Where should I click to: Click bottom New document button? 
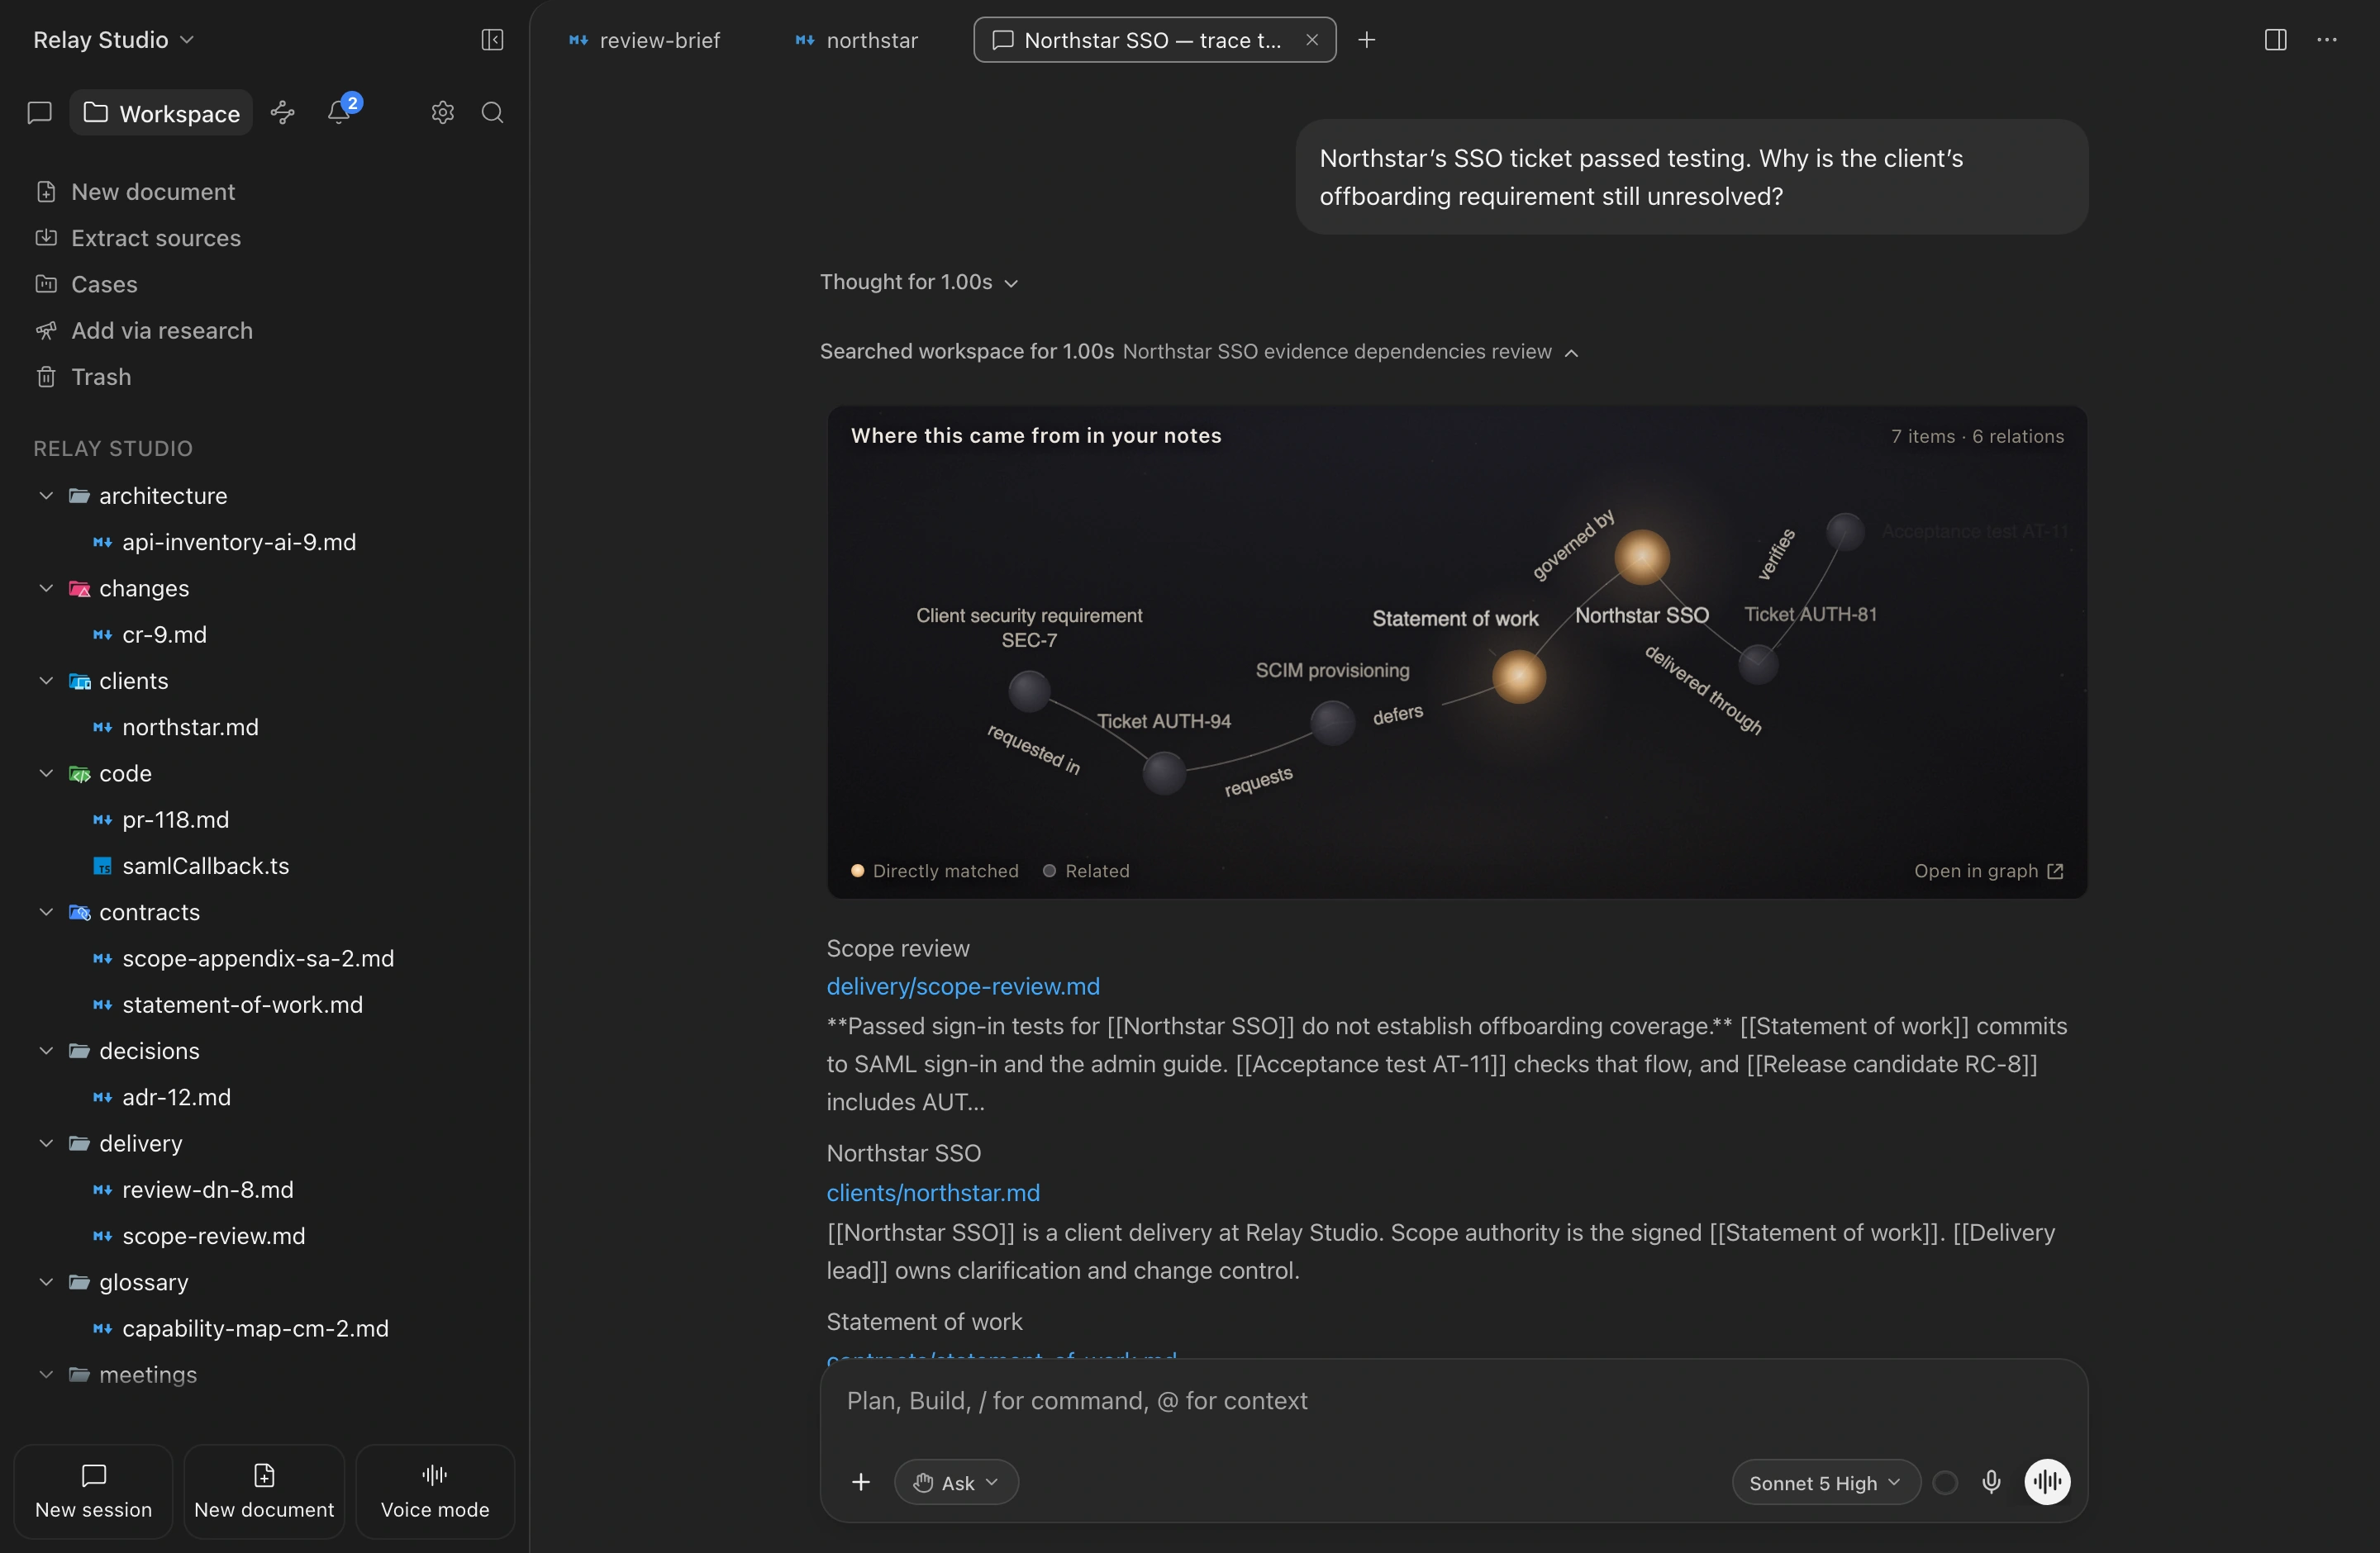[264, 1492]
